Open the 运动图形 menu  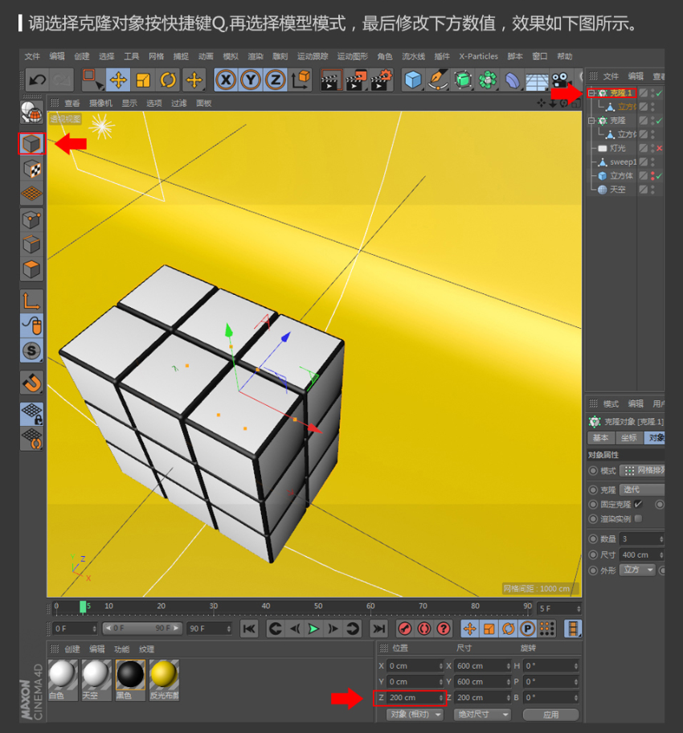[x=353, y=56]
